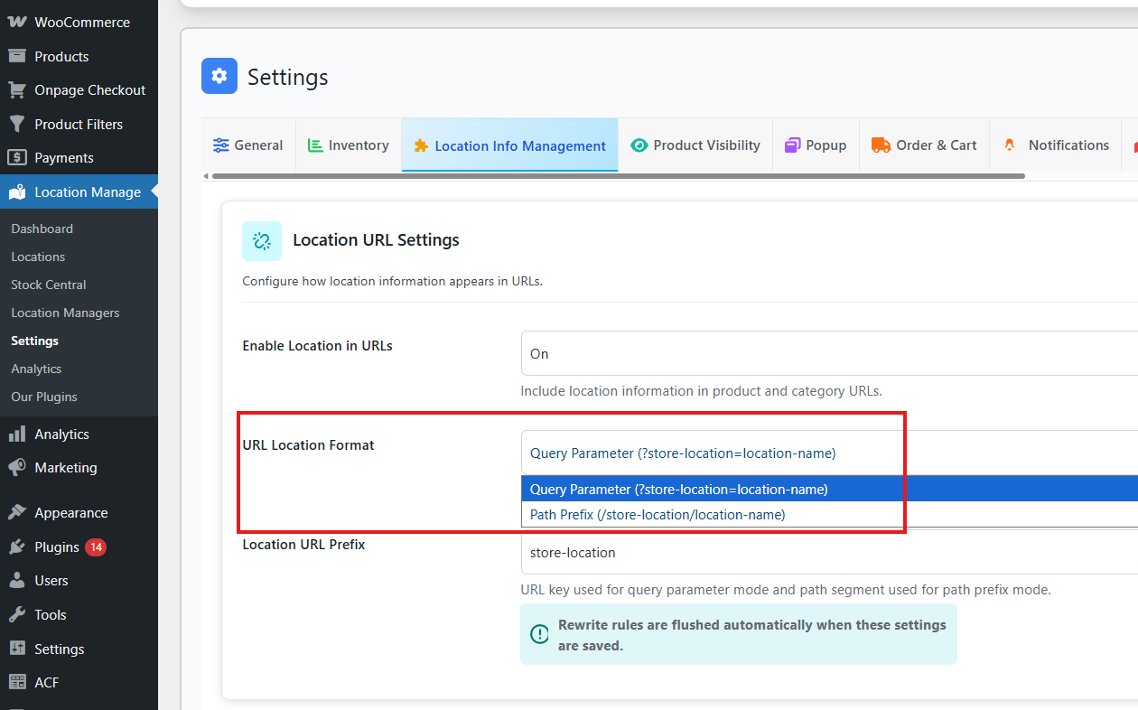
Task: Click the horizontal tab scrollbar
Action: click(619, 176)
